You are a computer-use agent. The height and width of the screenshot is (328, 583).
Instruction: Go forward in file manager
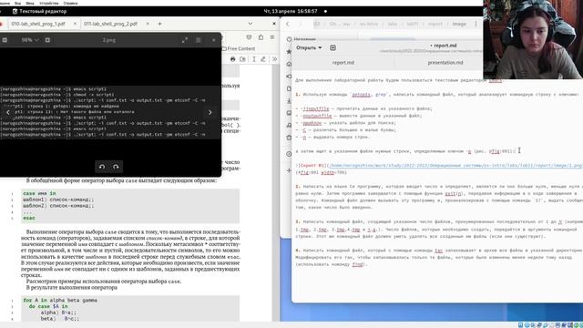[x=301, y=25]
